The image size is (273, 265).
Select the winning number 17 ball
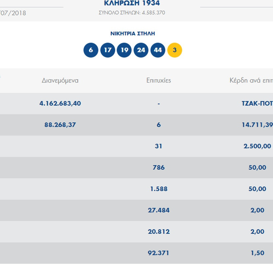coord(108,50)
